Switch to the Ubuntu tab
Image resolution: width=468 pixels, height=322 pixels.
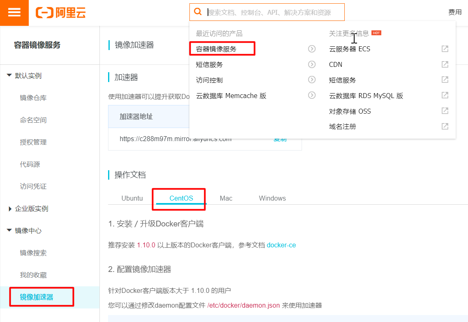[x=132, y=199]
